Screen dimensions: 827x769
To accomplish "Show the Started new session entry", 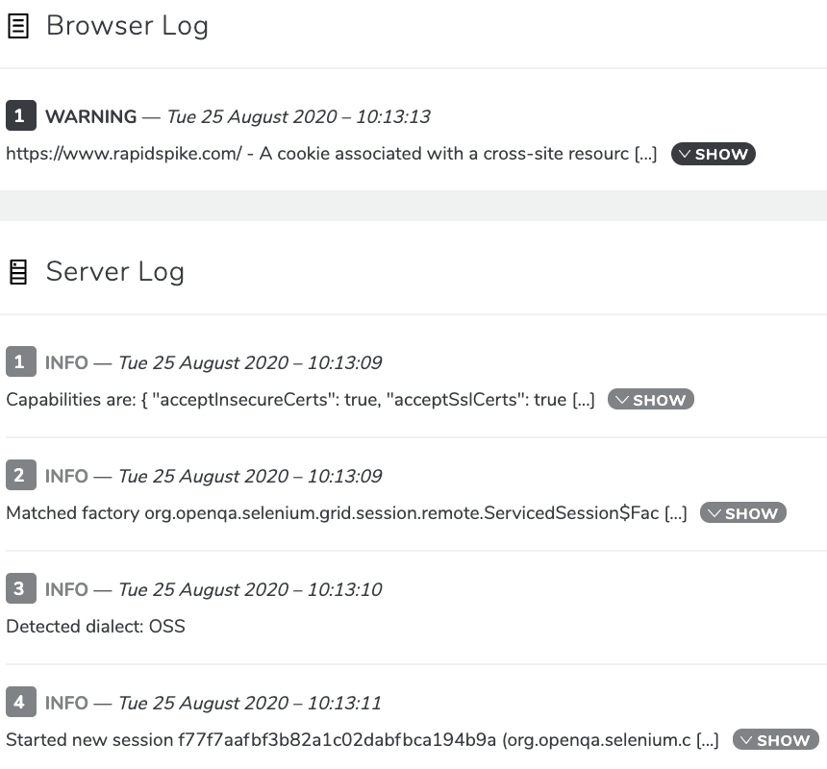I will [x=776, y=740].
